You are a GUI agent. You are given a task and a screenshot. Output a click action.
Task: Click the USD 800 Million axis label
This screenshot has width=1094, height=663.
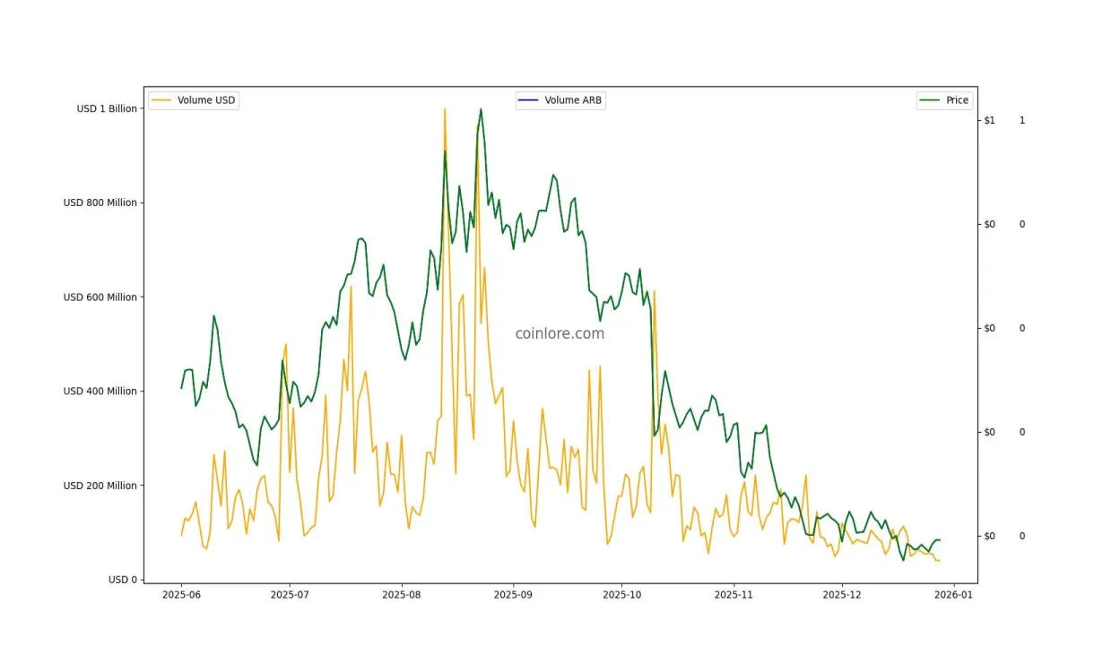(x=100, y=202)
